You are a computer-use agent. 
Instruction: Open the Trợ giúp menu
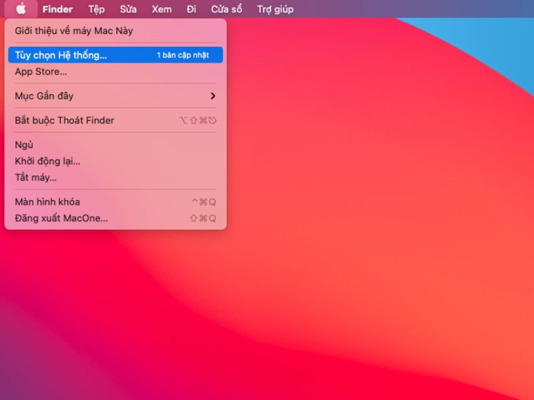tap(275, 9)
